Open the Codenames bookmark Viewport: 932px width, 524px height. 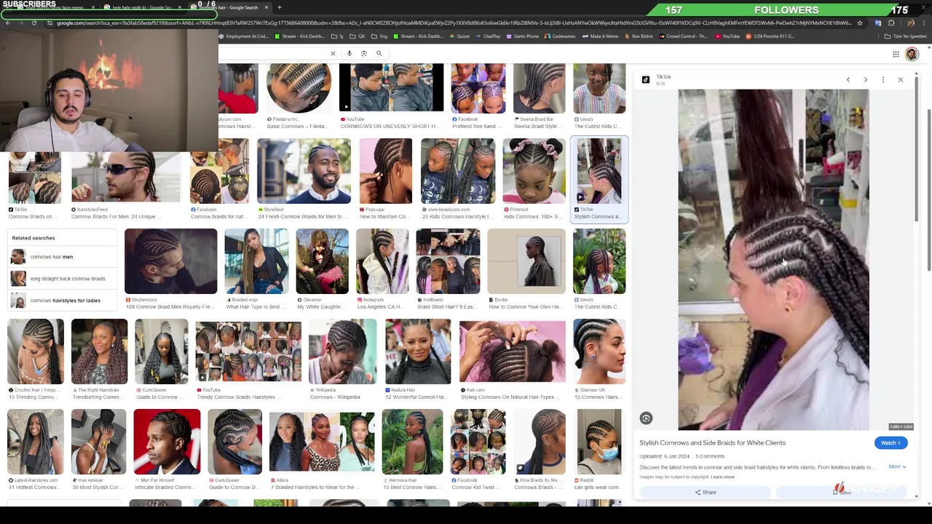pyautogui.click(x=559, y=36)
